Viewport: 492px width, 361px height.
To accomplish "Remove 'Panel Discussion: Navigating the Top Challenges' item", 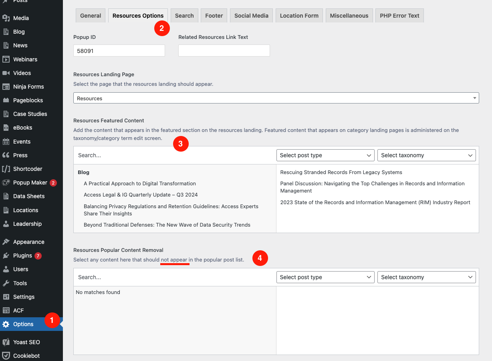I will pyautogui.click(x=372, y=187).
